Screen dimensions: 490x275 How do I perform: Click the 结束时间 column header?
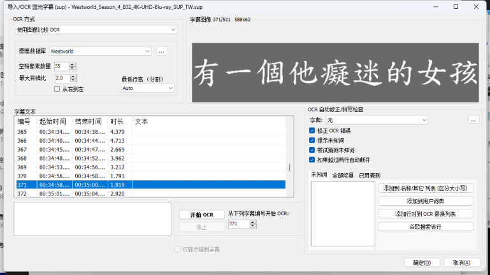[90, 122]
